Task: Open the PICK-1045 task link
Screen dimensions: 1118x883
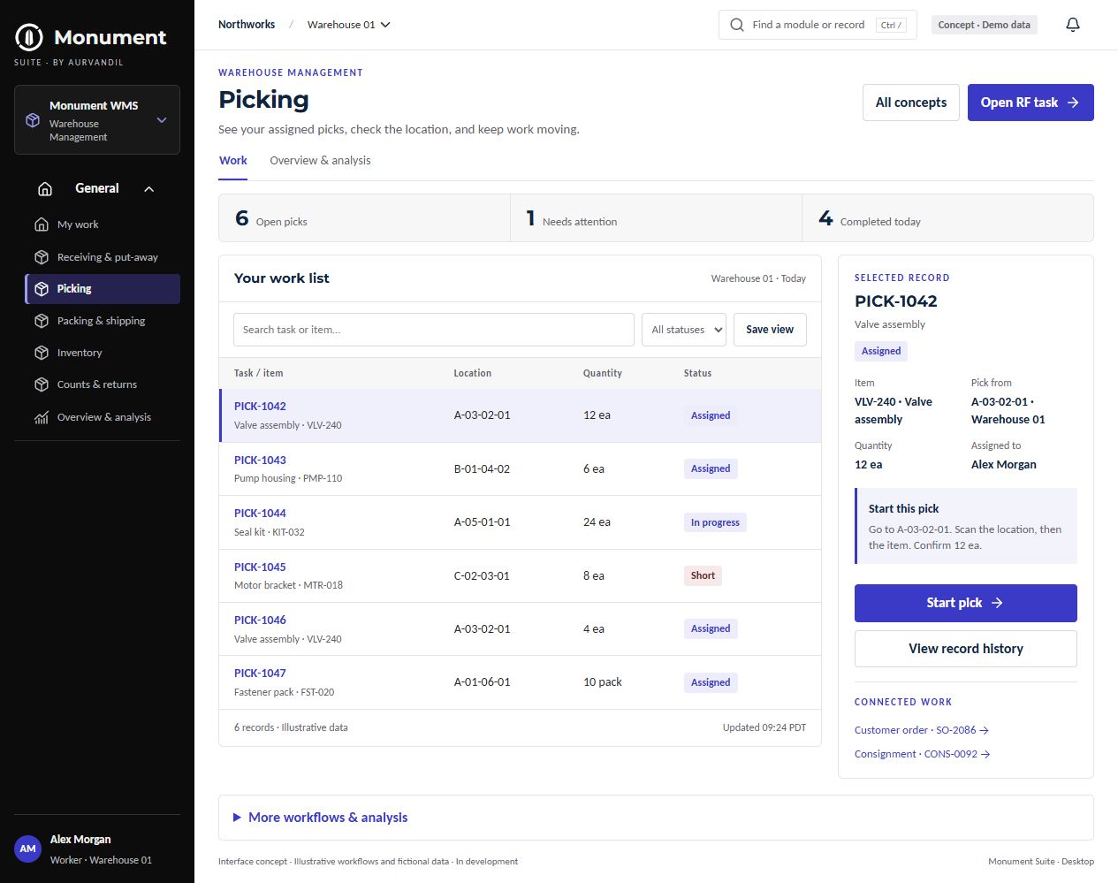Action: [x=260, y=567]
